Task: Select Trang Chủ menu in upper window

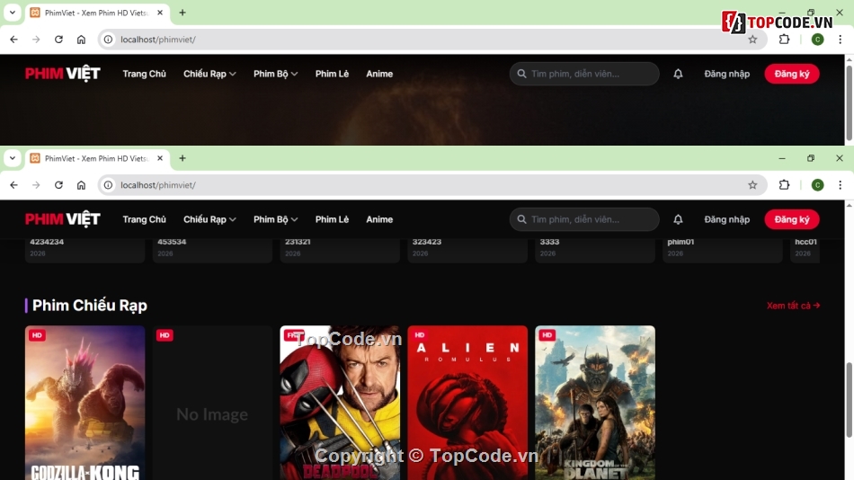Action: click(x=145, y=74)
